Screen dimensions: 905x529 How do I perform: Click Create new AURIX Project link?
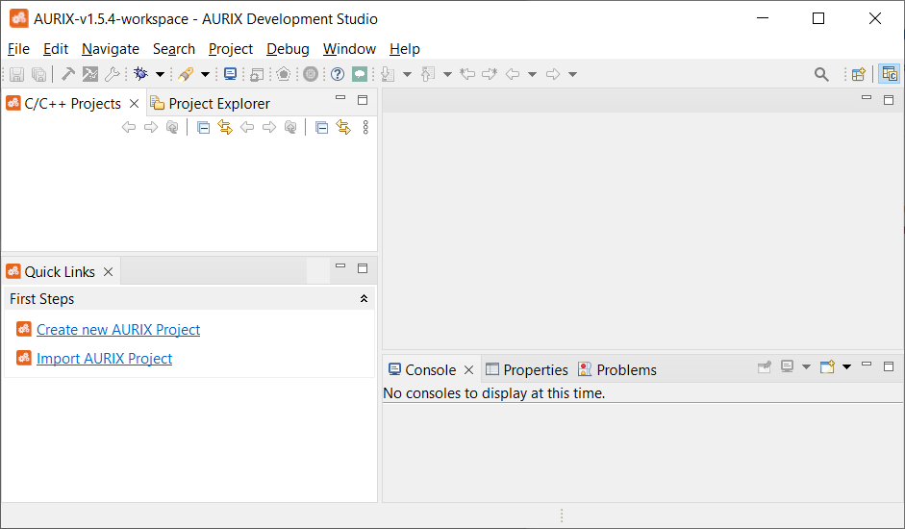(x=118, y=329)
